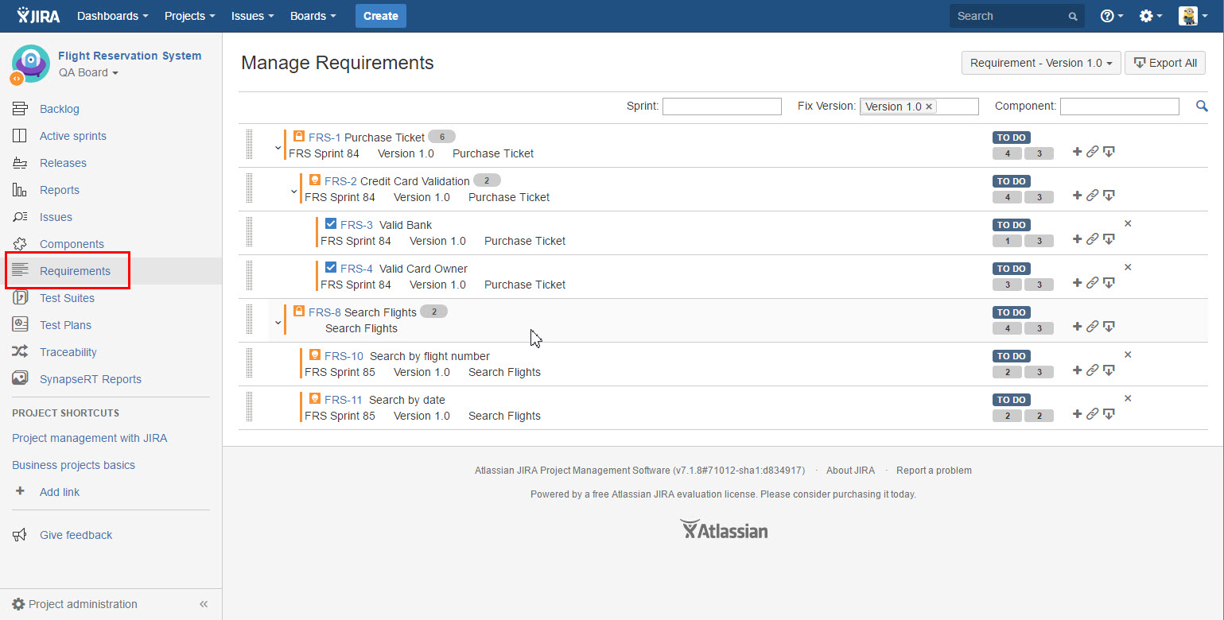Remove FRS-11 Search by date with X
The width and height of the screenshot is (1224, 620).
click(1128, 398)
